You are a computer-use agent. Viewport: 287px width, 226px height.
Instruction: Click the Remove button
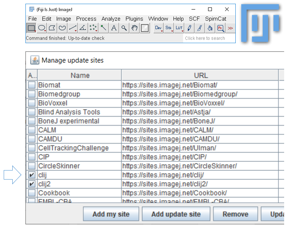tap(236, 214)
